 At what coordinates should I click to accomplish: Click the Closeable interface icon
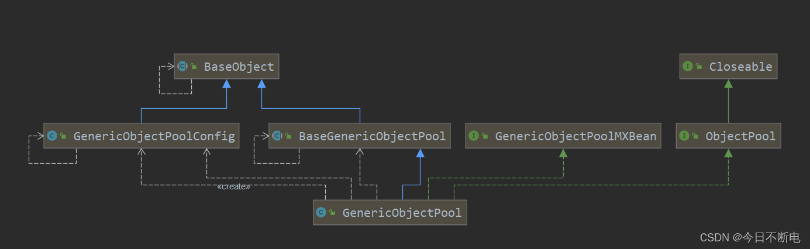[688, 67]
